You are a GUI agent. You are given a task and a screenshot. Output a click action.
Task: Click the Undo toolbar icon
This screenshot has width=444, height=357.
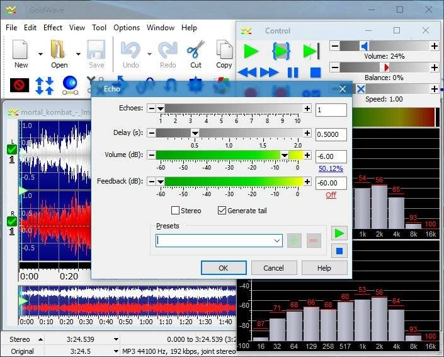tap(130, 50)
